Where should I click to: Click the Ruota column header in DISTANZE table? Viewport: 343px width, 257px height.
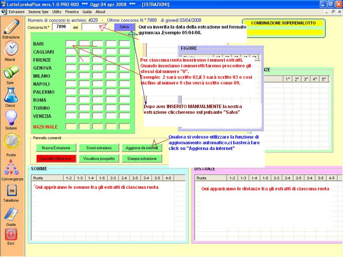point(211,178)
